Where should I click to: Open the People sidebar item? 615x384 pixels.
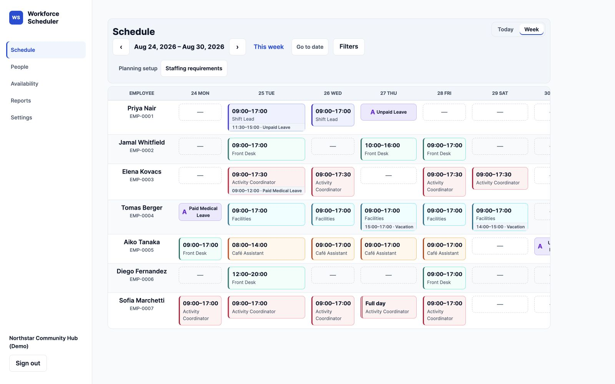click(x=46, y=67)
